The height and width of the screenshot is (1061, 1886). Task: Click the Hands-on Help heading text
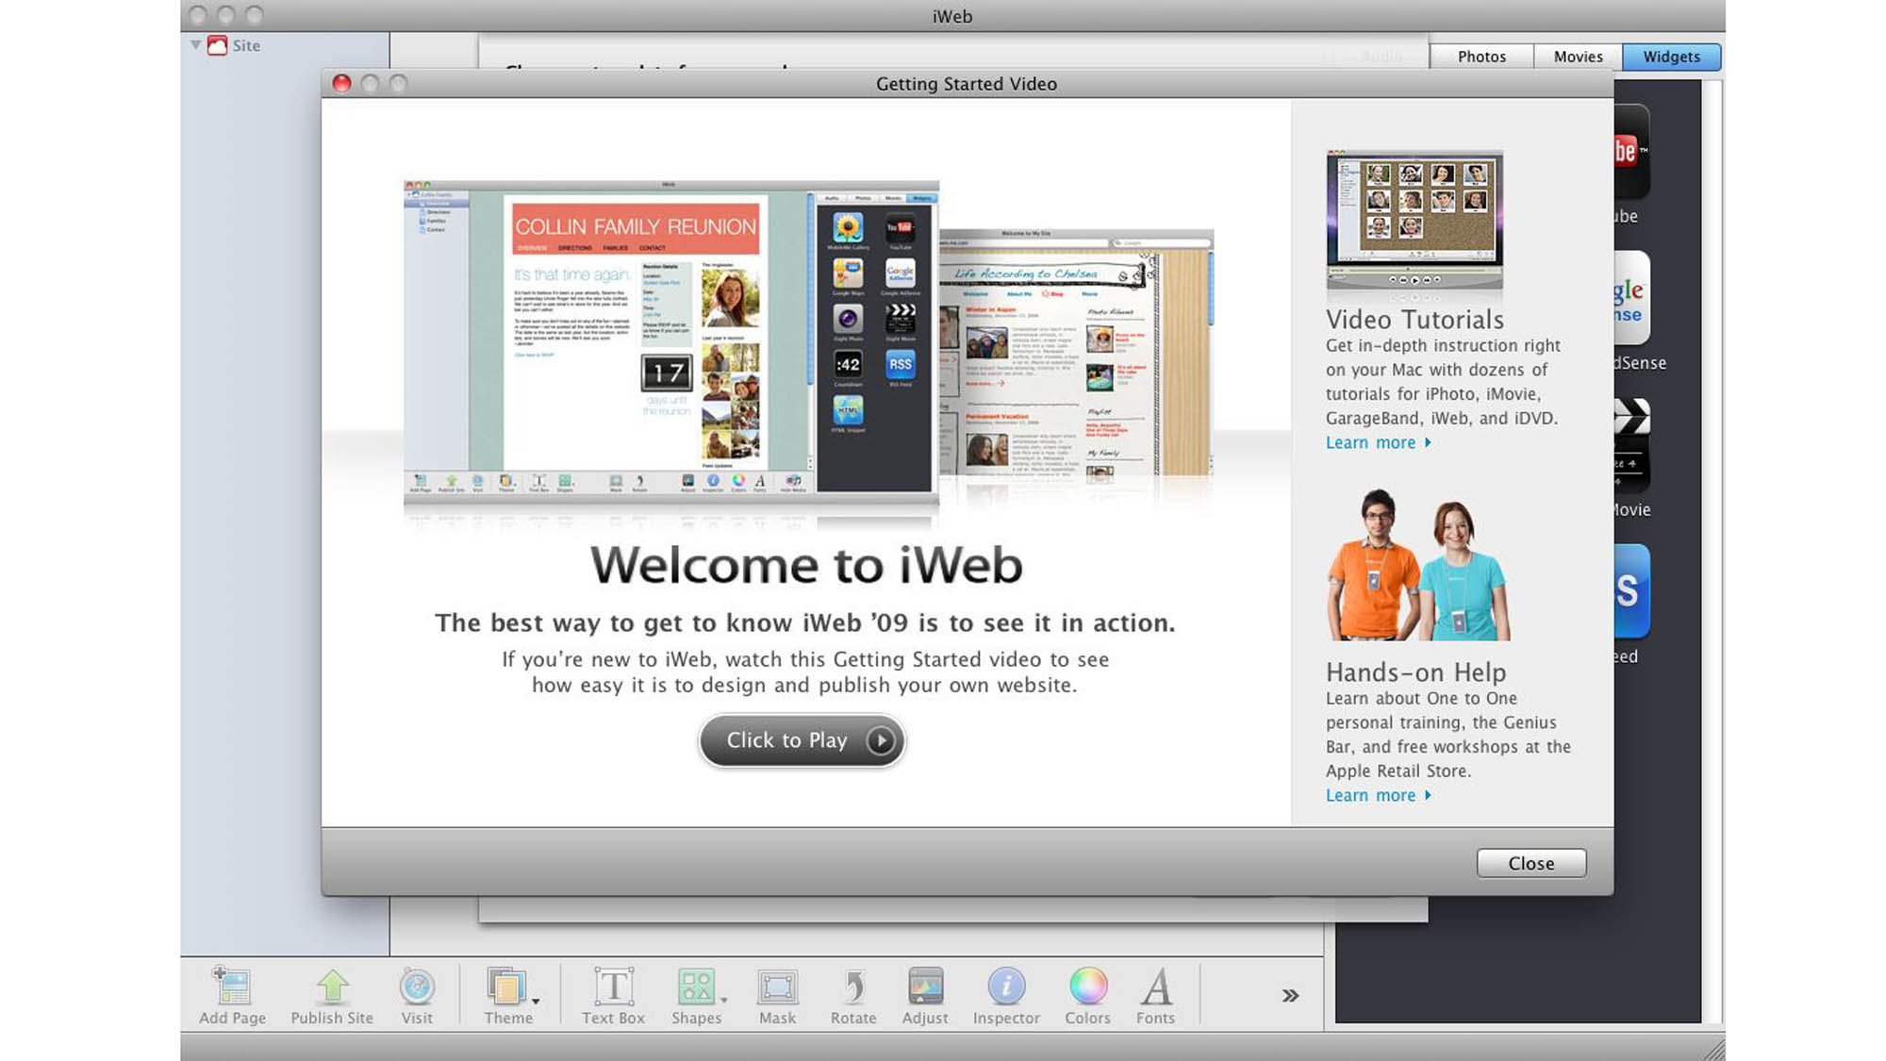point(1415,672)
